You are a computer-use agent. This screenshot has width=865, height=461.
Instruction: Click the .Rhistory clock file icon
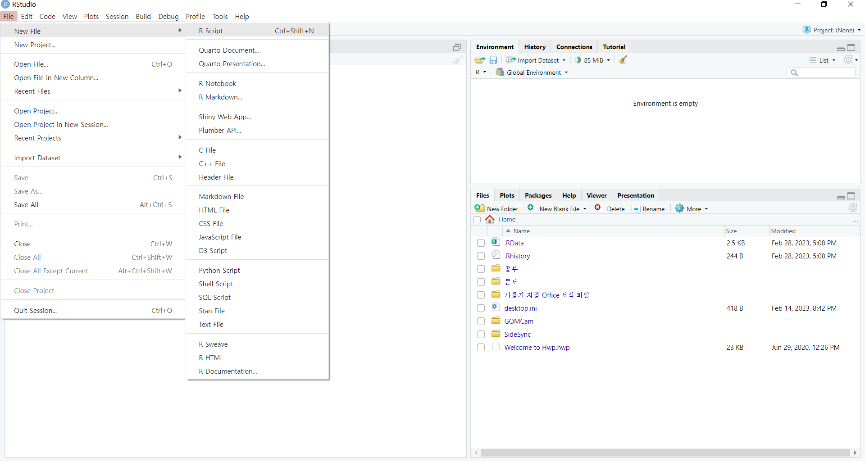(x=496, y=255)
